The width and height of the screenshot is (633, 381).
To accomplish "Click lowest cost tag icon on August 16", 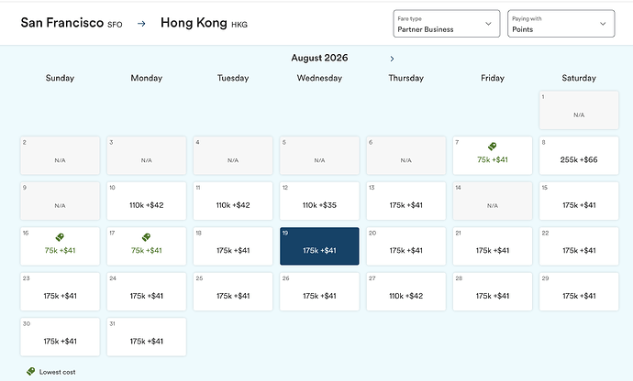I will click(60, 237).
